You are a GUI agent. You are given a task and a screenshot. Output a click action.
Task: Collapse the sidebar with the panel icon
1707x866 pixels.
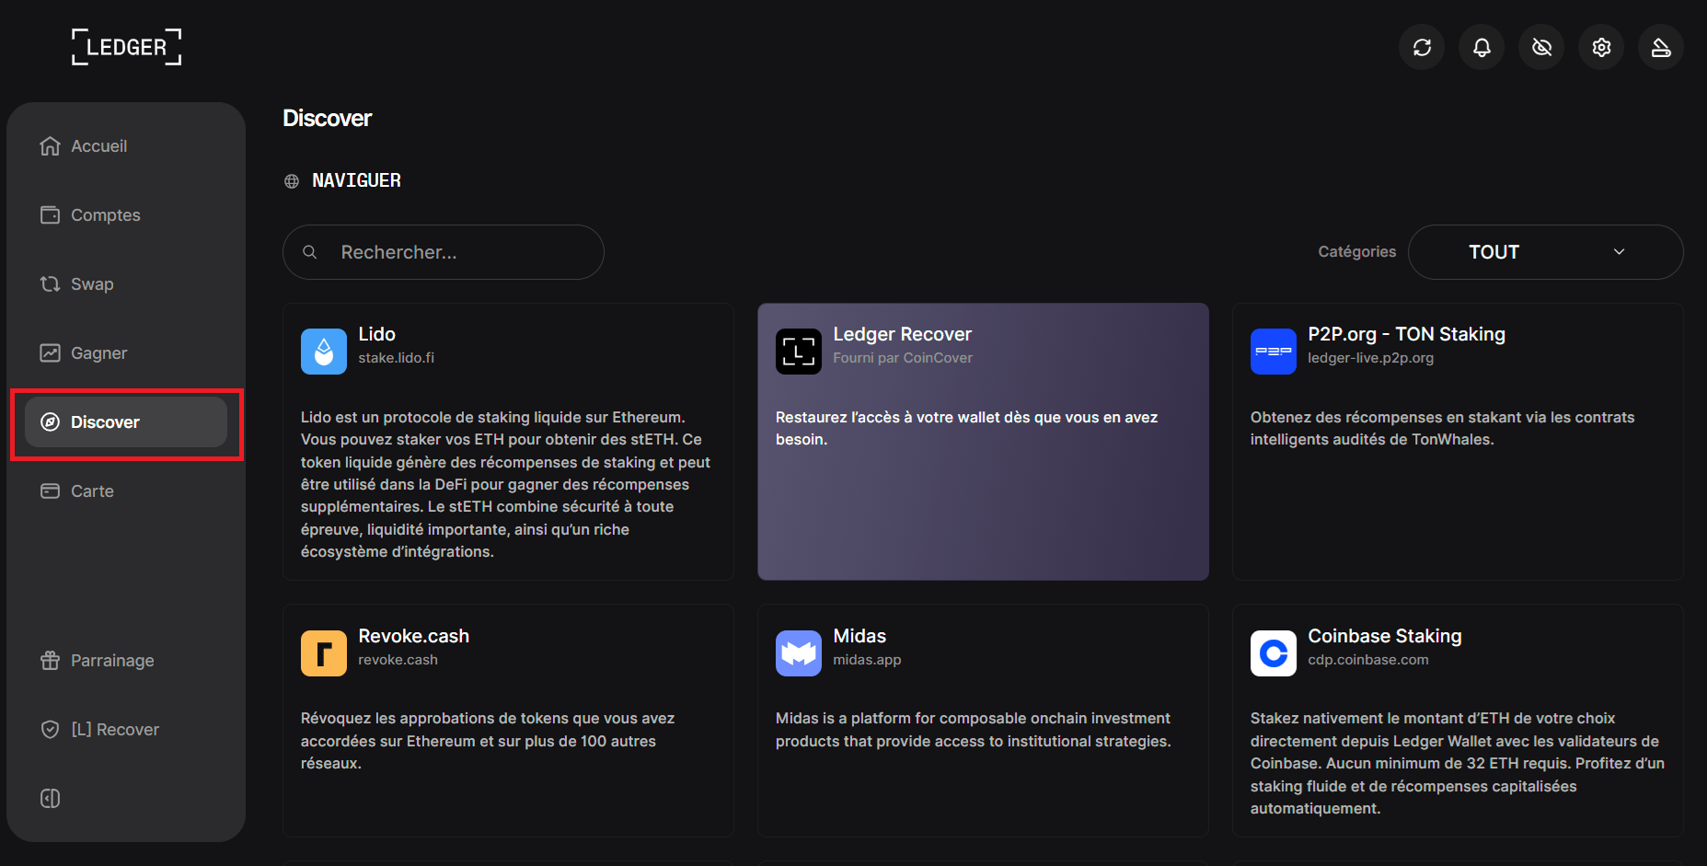click(50, 799)
